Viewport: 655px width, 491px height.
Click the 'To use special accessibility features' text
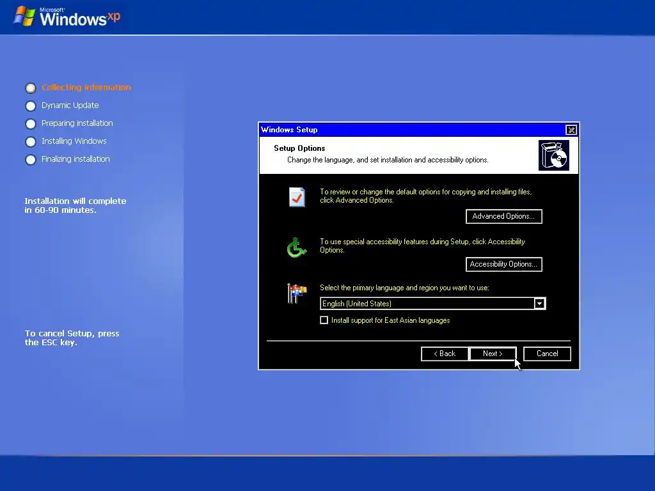tap(422, 245)
